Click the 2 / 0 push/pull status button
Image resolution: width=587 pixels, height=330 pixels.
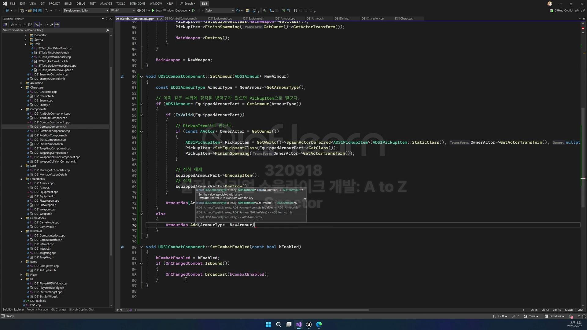[x=500, y=316]
